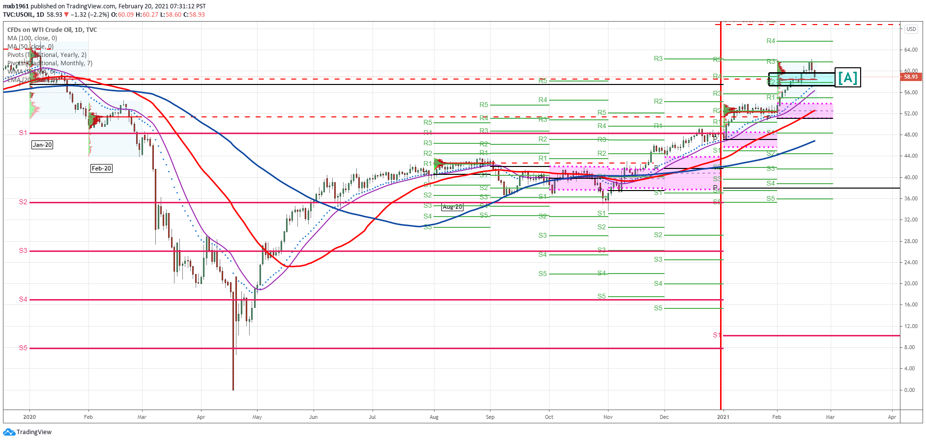Click the 'H:60.27' high value in header

pos(147,15)
